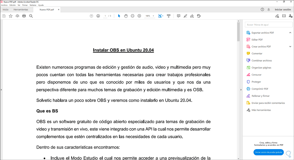Collapse the right tools pane arrow
Screen dimensions: 294x160
pyautogui.click(x=241, y=90)
